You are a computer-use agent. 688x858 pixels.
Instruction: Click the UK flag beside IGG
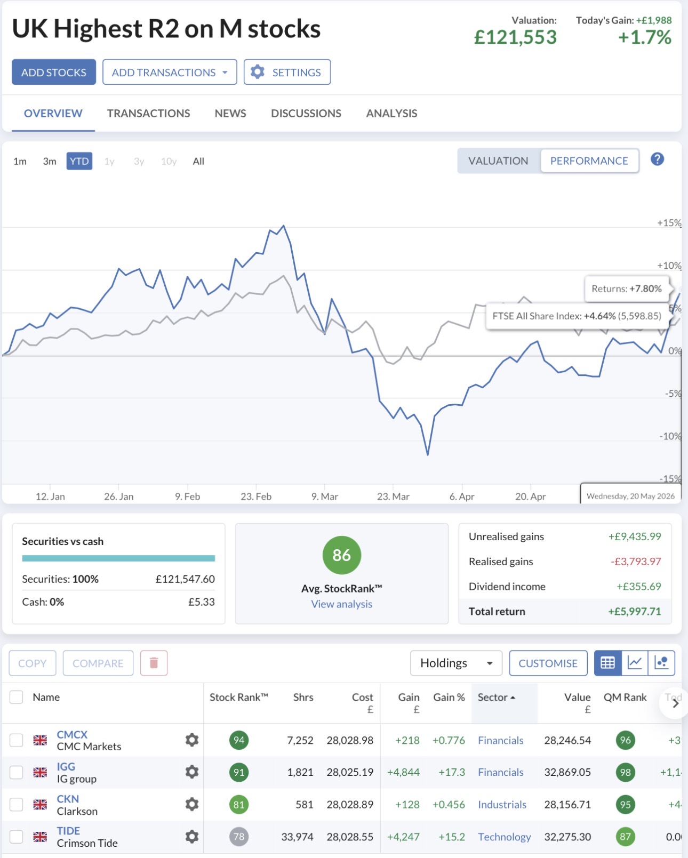coord(40,772)
